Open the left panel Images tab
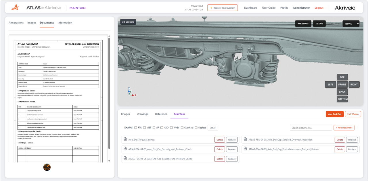 coord(32,23)
